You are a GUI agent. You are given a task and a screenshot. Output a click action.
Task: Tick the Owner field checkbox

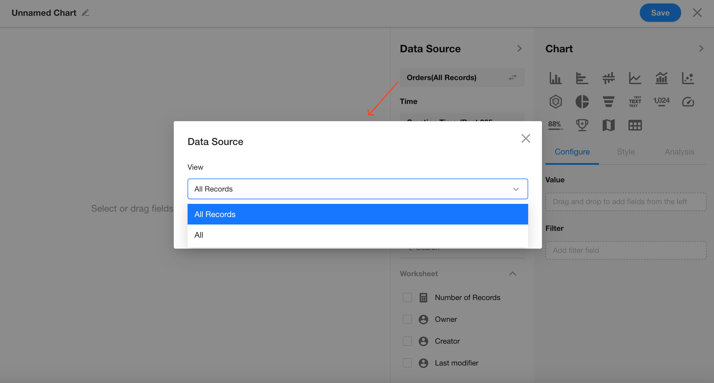pos(407,319)
